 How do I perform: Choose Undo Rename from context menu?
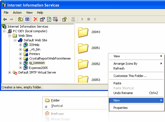tap(136, 93)
